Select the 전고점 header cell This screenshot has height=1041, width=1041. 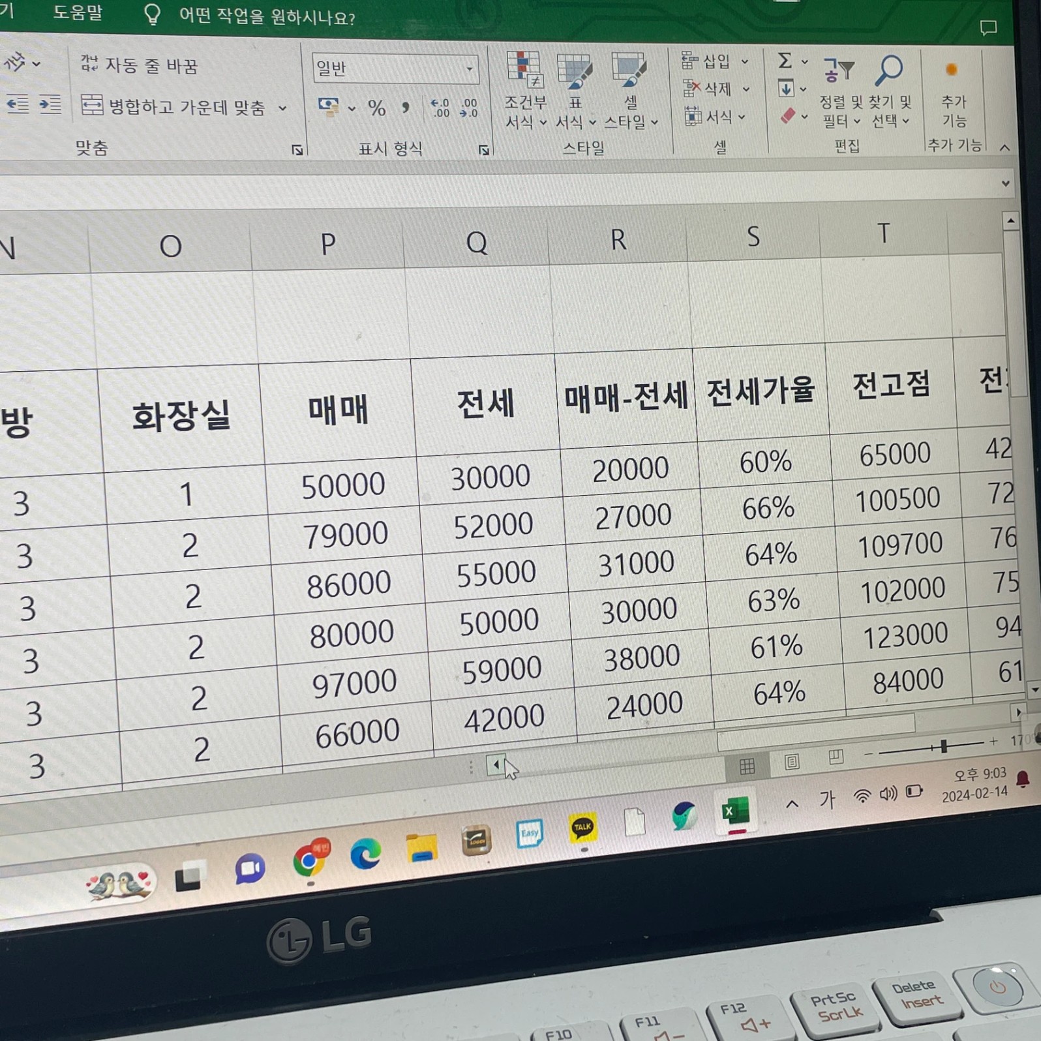click(x=891, y=385)
